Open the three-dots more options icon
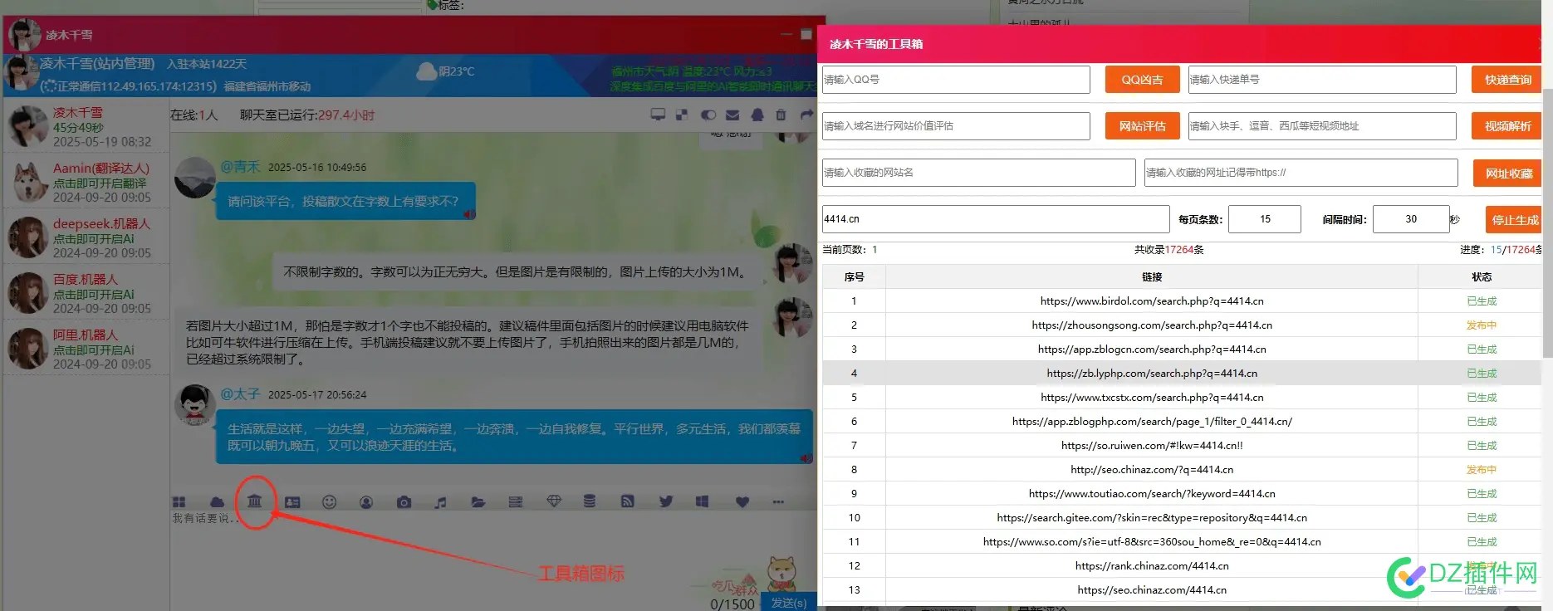 [x=778, y=501]
